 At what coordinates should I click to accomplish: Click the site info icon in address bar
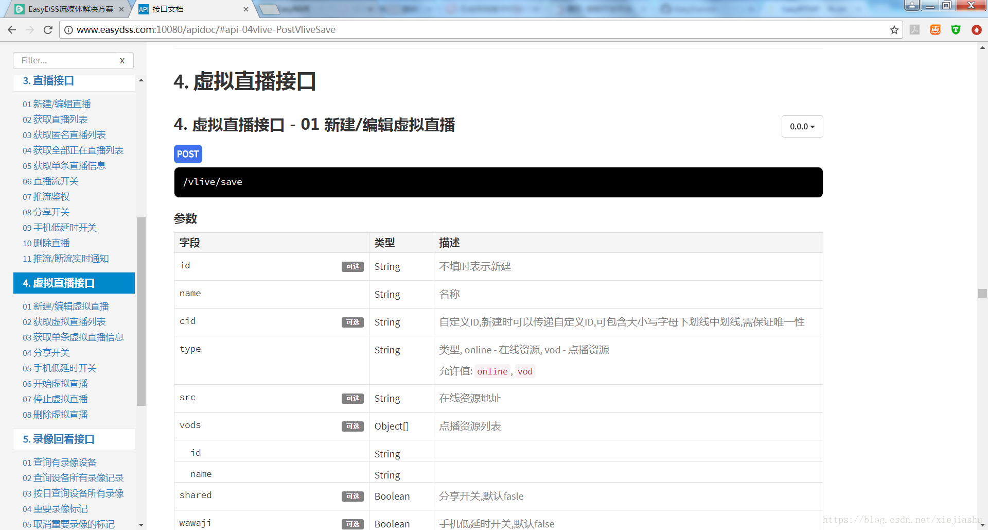[x=68, y=30]
